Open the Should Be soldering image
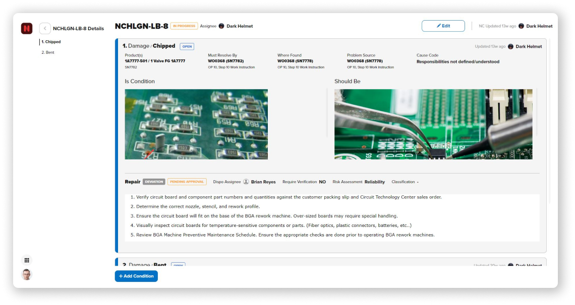575x305 pixels. [x=433, y=124]
